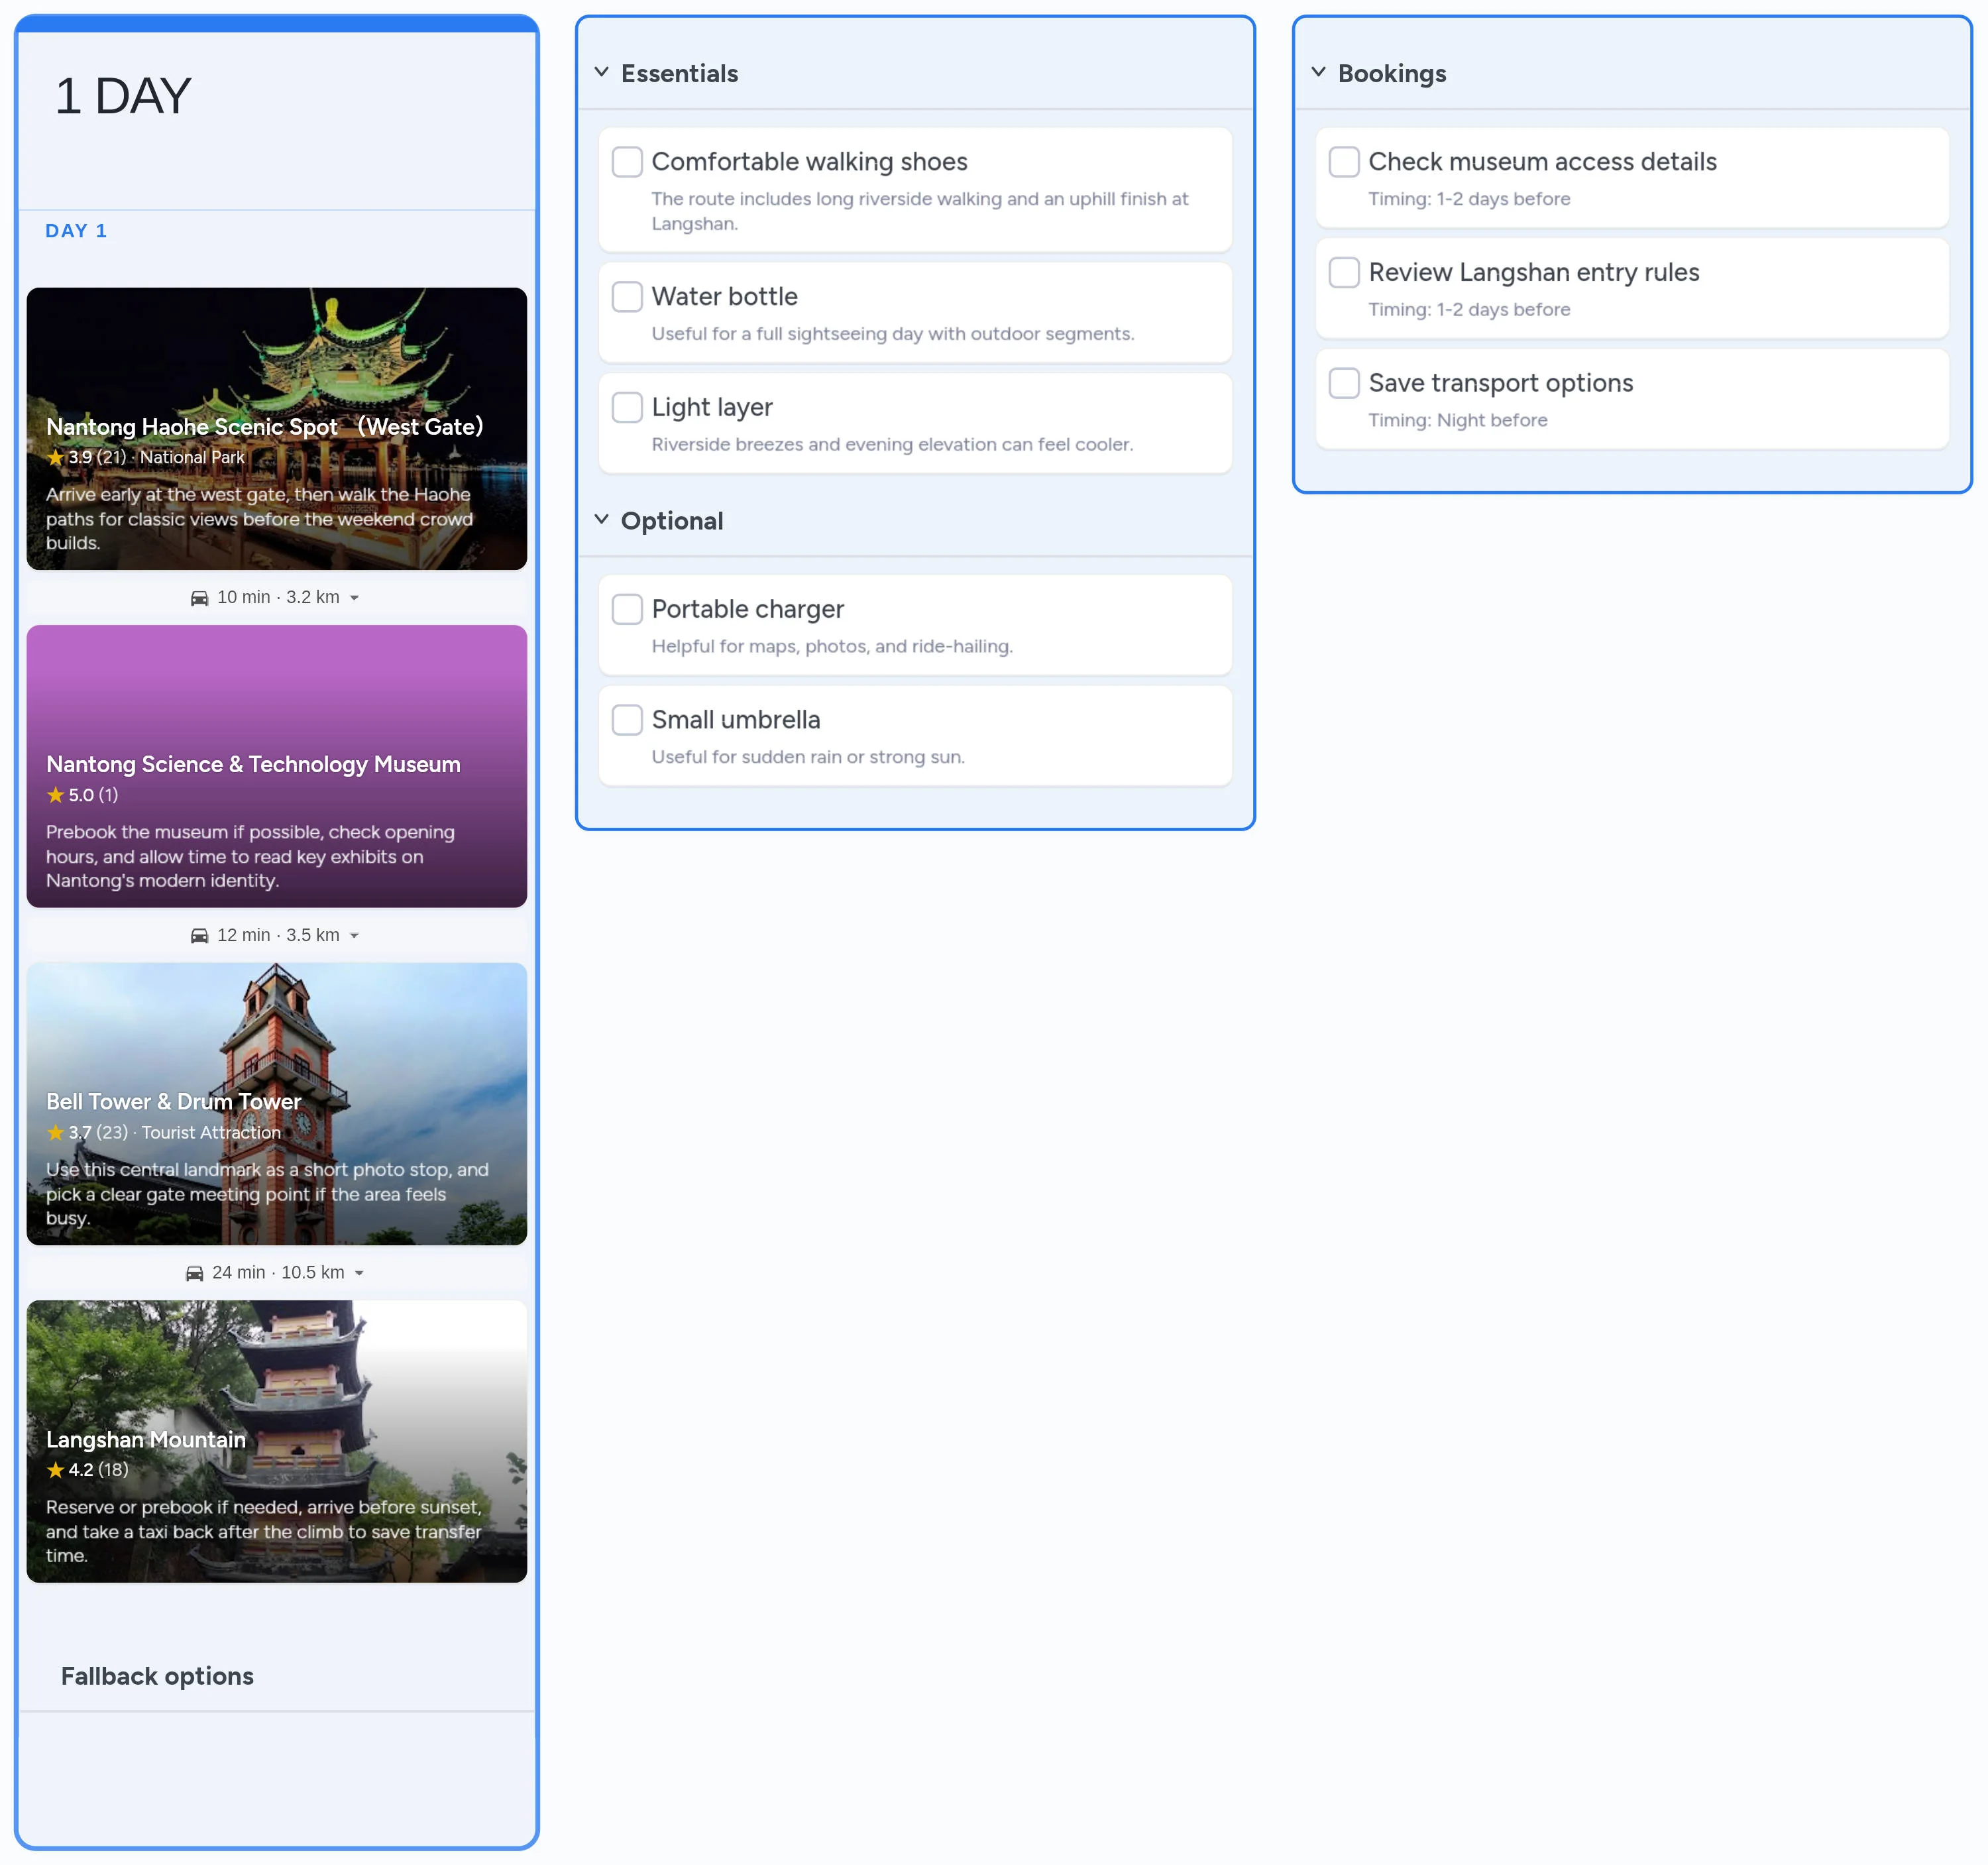Click the car icon on the 10 min travel segment

tap(200, 597)
